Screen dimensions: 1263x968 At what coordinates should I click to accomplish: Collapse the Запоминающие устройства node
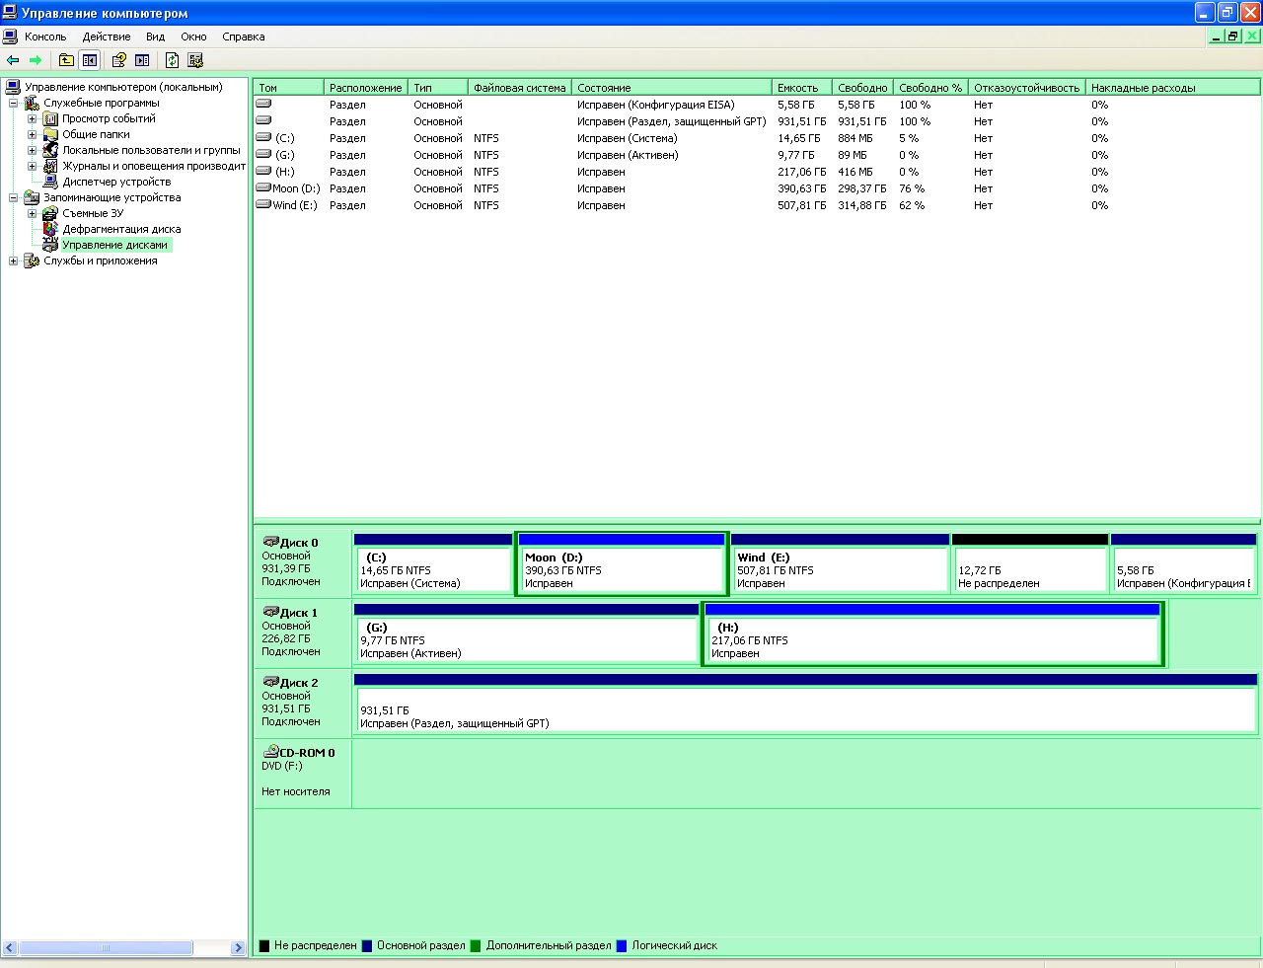(13, 197)
